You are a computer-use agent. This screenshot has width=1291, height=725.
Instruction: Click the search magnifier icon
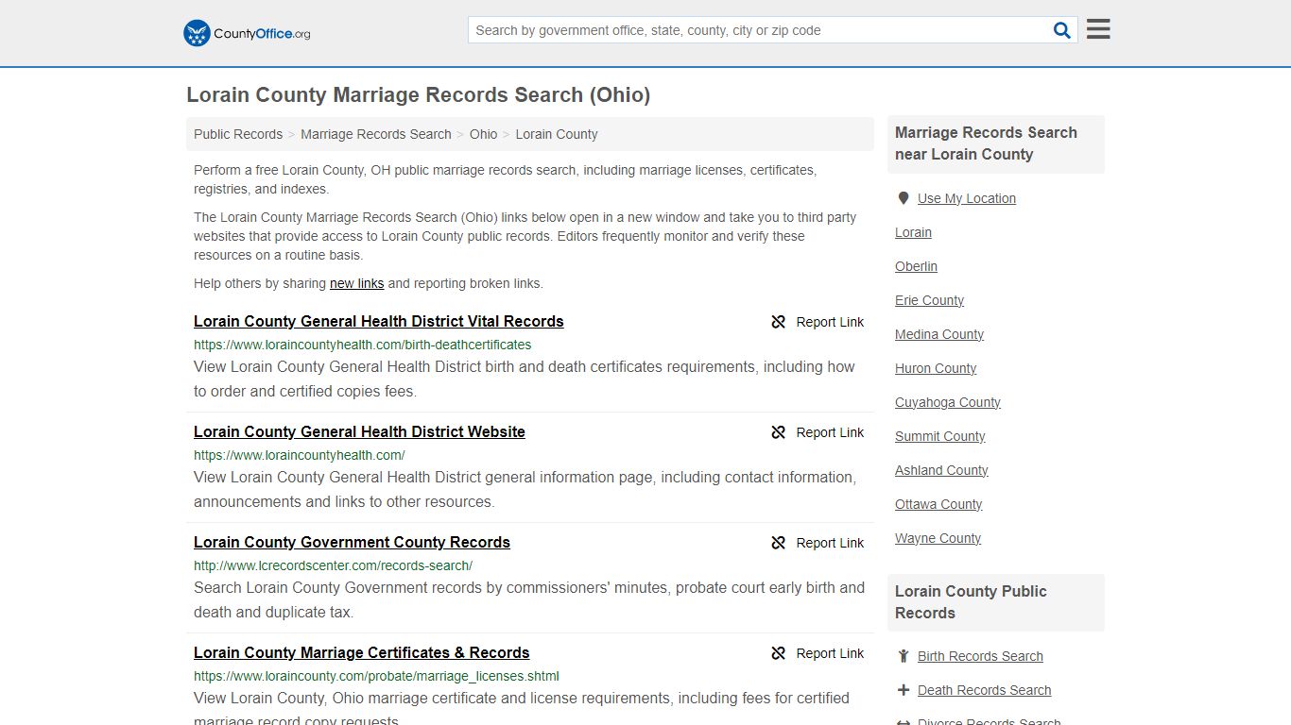click(1062, 30)
